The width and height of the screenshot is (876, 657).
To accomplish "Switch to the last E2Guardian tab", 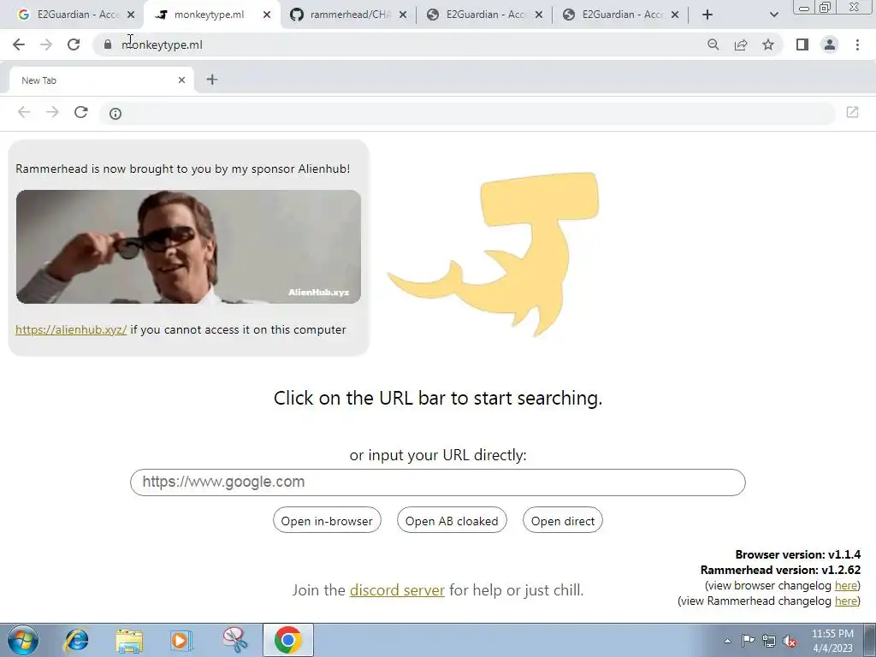I will pos(621,15).
